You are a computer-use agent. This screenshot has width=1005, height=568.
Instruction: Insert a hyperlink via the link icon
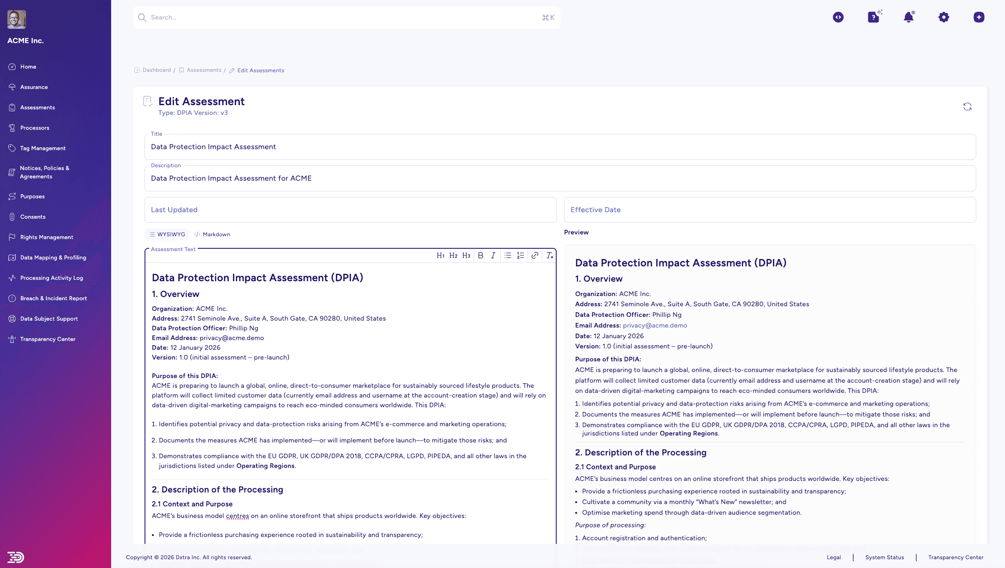pos(535,255)
